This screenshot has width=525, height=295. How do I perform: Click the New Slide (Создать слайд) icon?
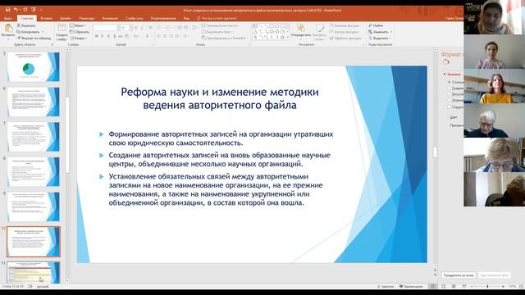click(62, 28)
